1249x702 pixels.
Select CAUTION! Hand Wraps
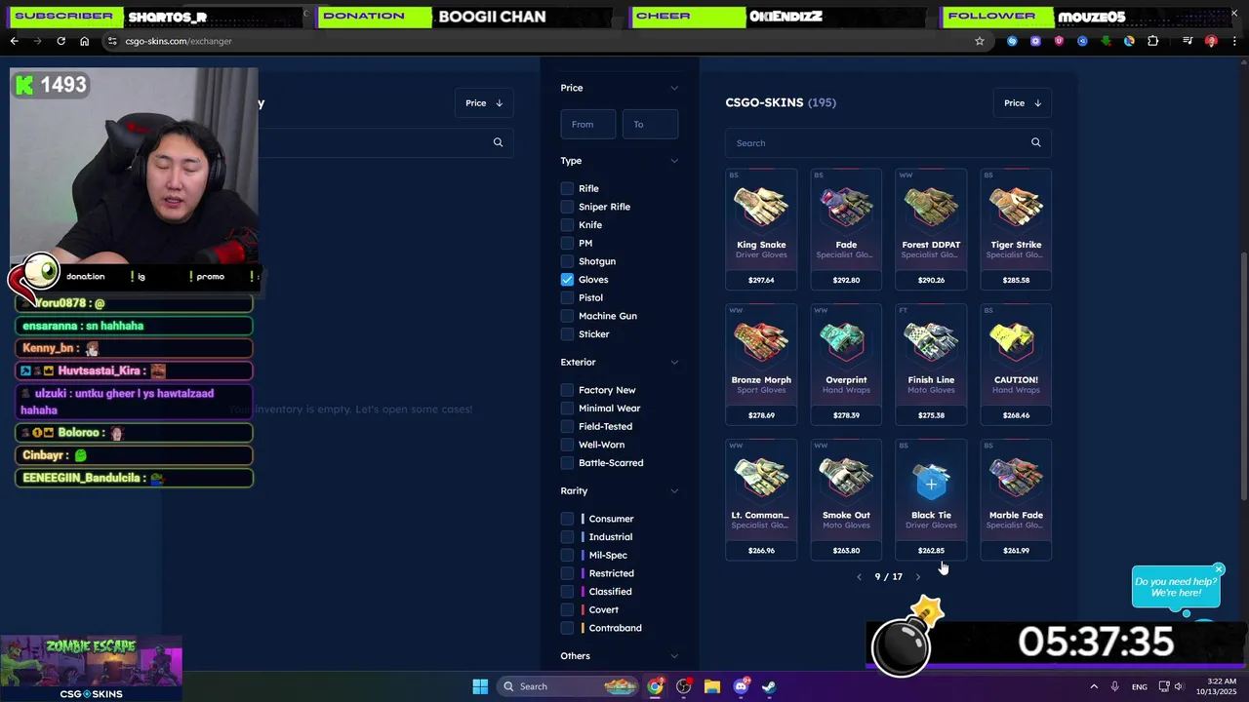1016,365
